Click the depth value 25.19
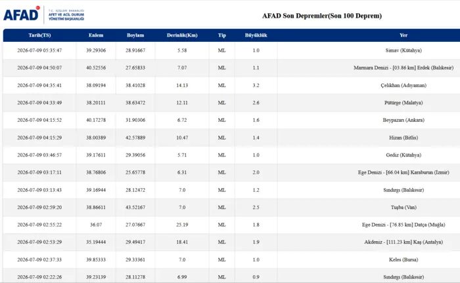This screenshot has width=460, height=283. click(182, 225)
